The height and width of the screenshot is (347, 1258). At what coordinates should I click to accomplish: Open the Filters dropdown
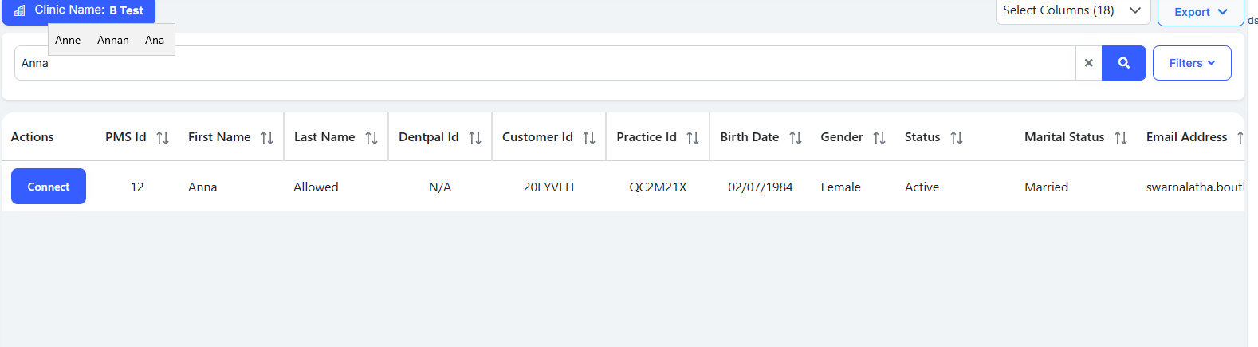(x=1191, y=63)
